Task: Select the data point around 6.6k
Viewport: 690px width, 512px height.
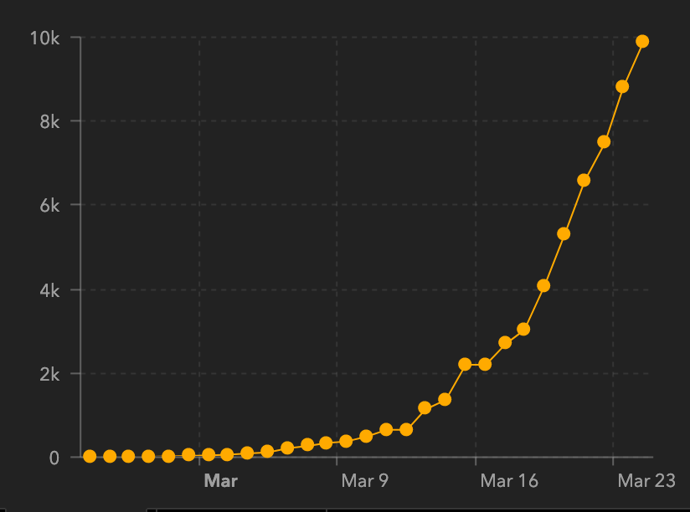Action: (584, 180)
